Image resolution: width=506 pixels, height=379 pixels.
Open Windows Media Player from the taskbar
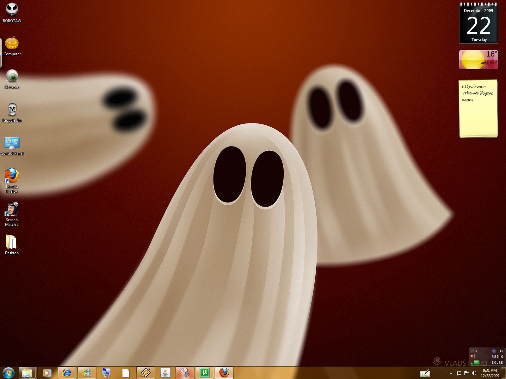click(47, 373)
